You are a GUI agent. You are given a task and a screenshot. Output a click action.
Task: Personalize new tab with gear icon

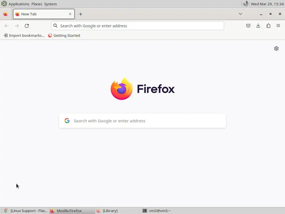click(276, 48)
